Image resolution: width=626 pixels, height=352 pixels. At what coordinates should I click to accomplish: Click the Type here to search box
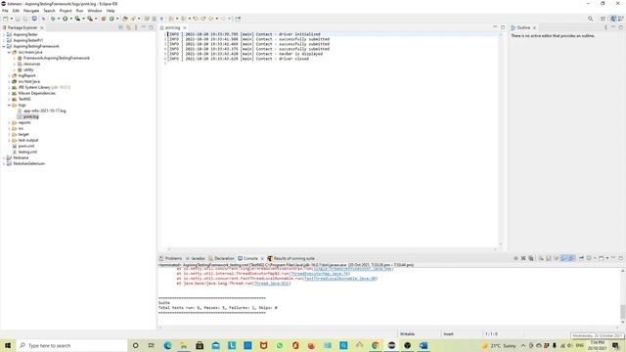(x=71, y=345)
